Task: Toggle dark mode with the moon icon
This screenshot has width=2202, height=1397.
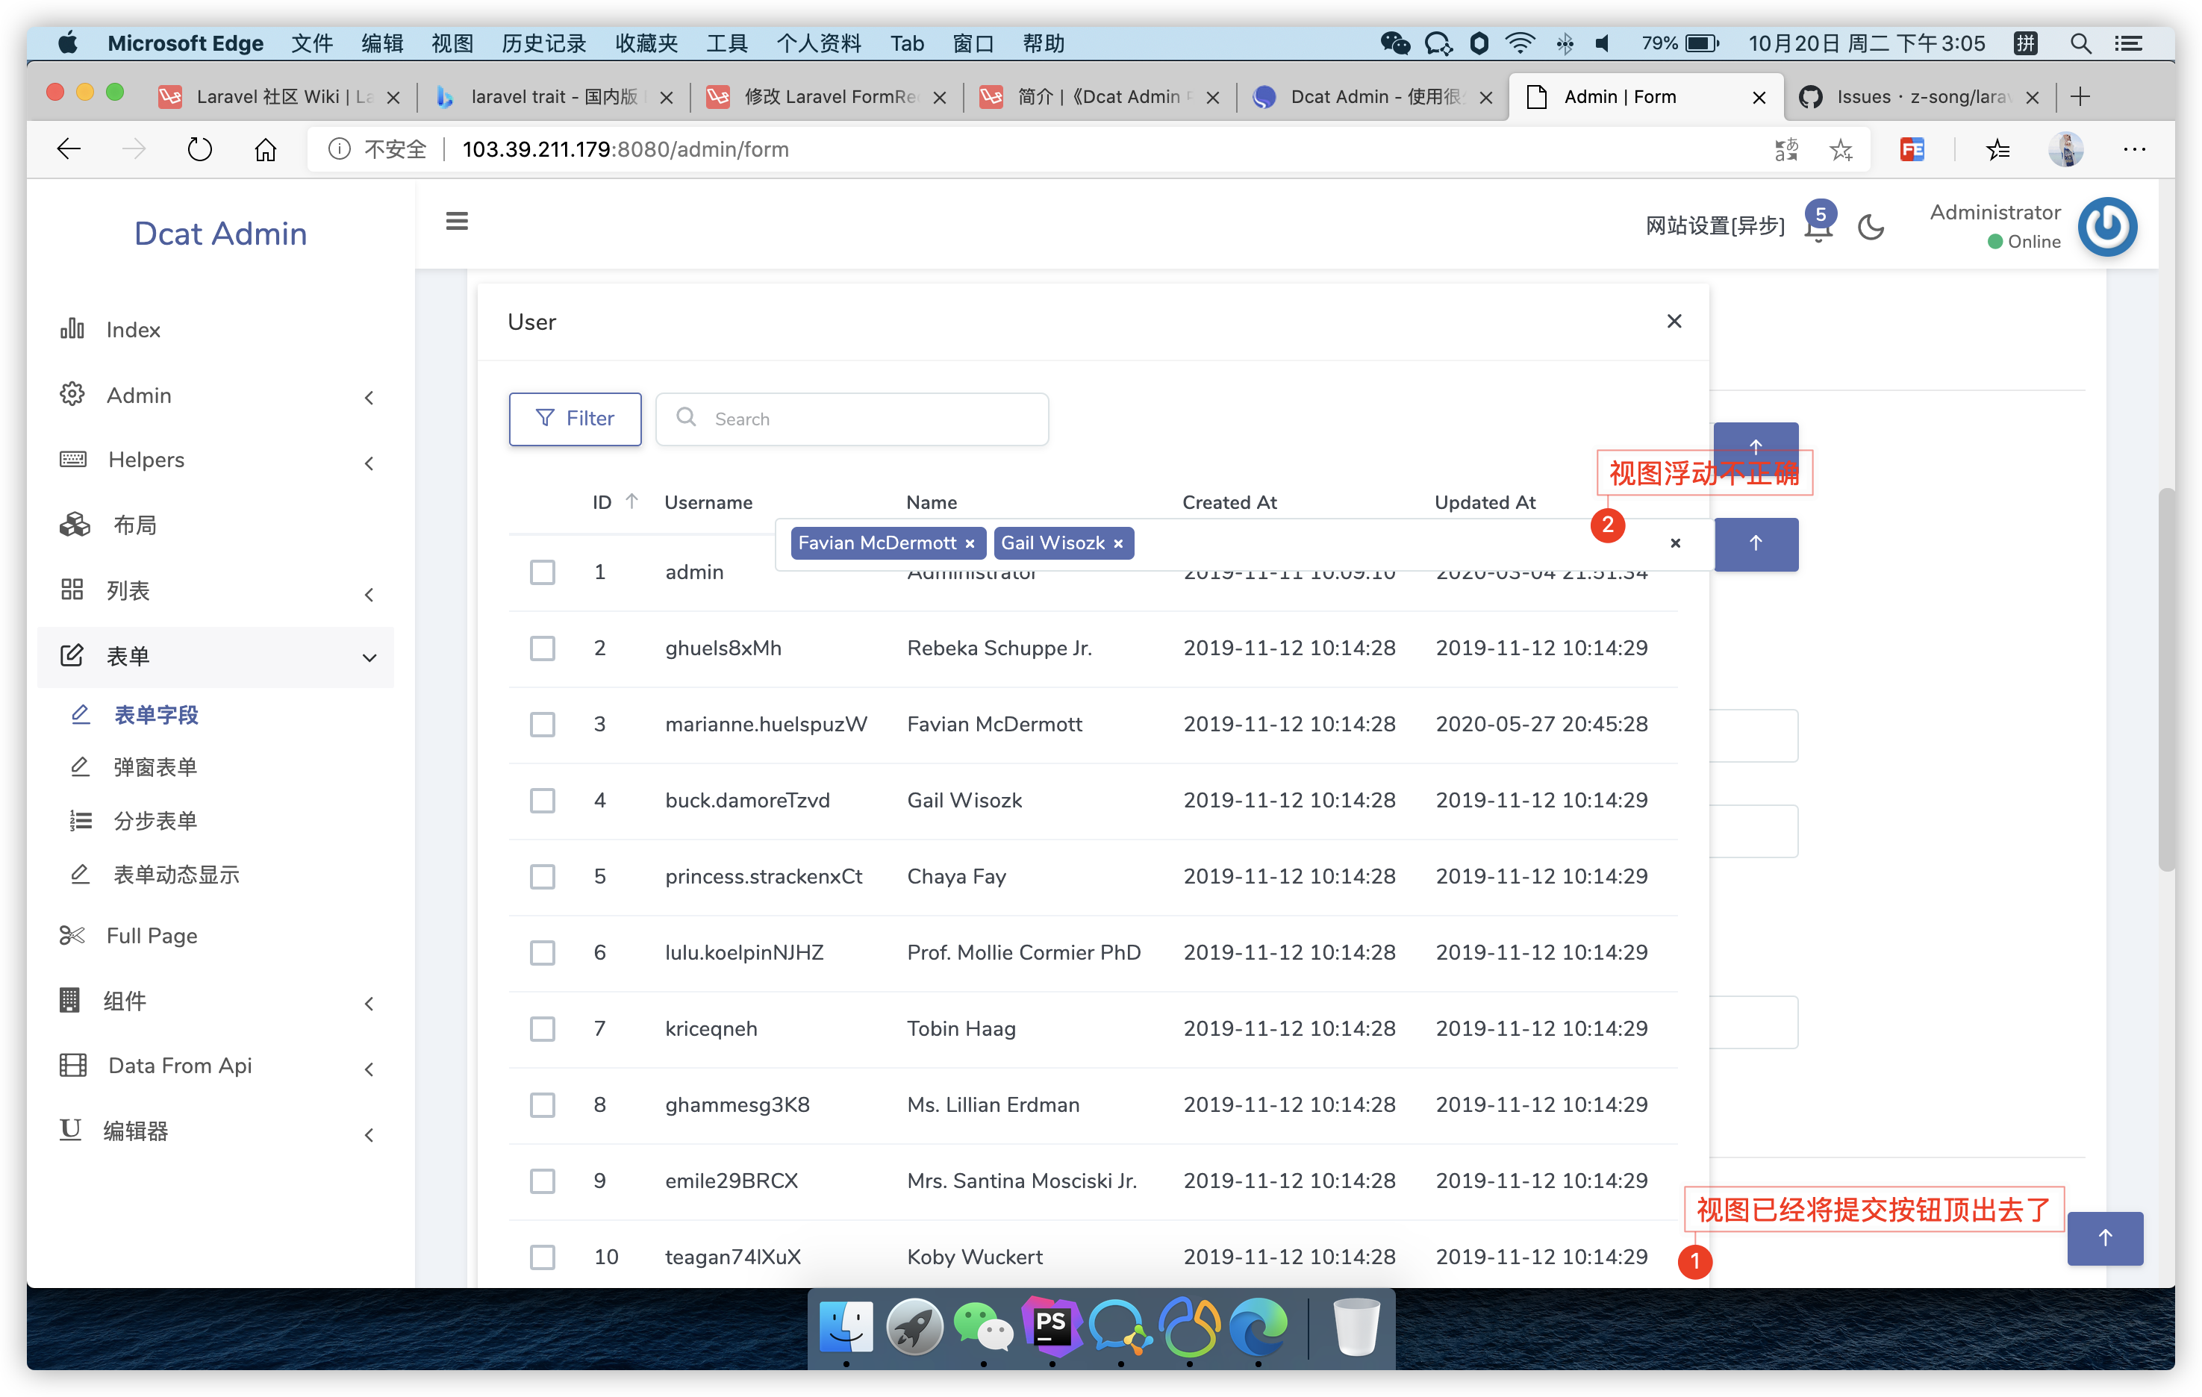Action: point(1871,228)
